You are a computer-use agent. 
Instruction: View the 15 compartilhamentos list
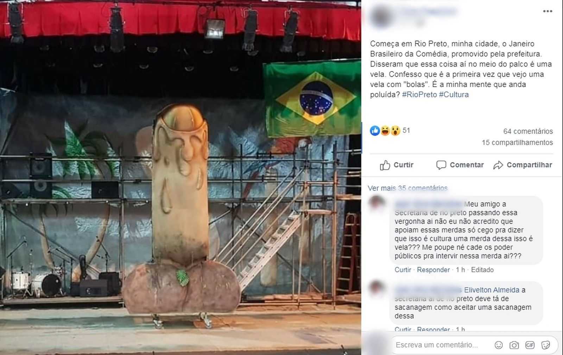pyautogui.click(x=517, y=142)
